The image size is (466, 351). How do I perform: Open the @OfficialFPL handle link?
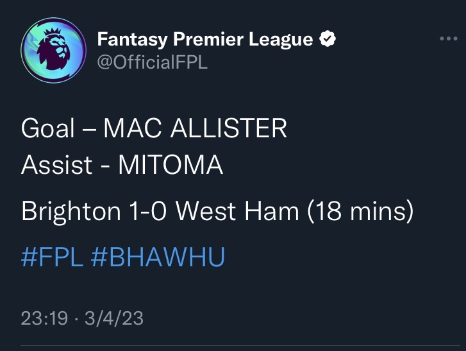pos(152,63)
